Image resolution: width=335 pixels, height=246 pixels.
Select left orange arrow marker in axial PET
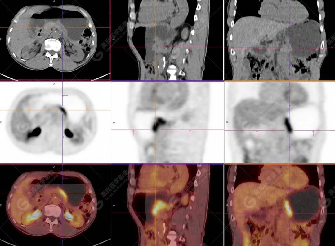30,108
